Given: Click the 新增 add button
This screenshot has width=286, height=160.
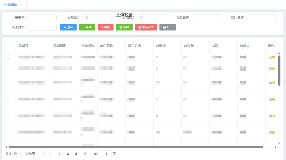Looking at the screenshot, I should pyautogui.click(x=87, y=27).
